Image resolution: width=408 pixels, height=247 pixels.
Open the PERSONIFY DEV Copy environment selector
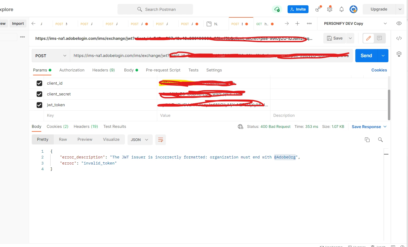[355, 23]
